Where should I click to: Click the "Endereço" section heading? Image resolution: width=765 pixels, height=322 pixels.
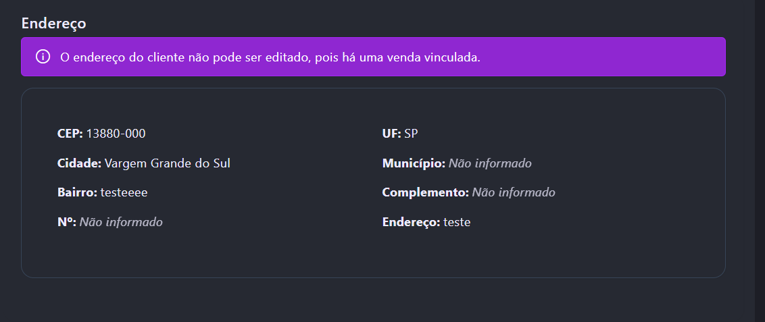point(53,23)
